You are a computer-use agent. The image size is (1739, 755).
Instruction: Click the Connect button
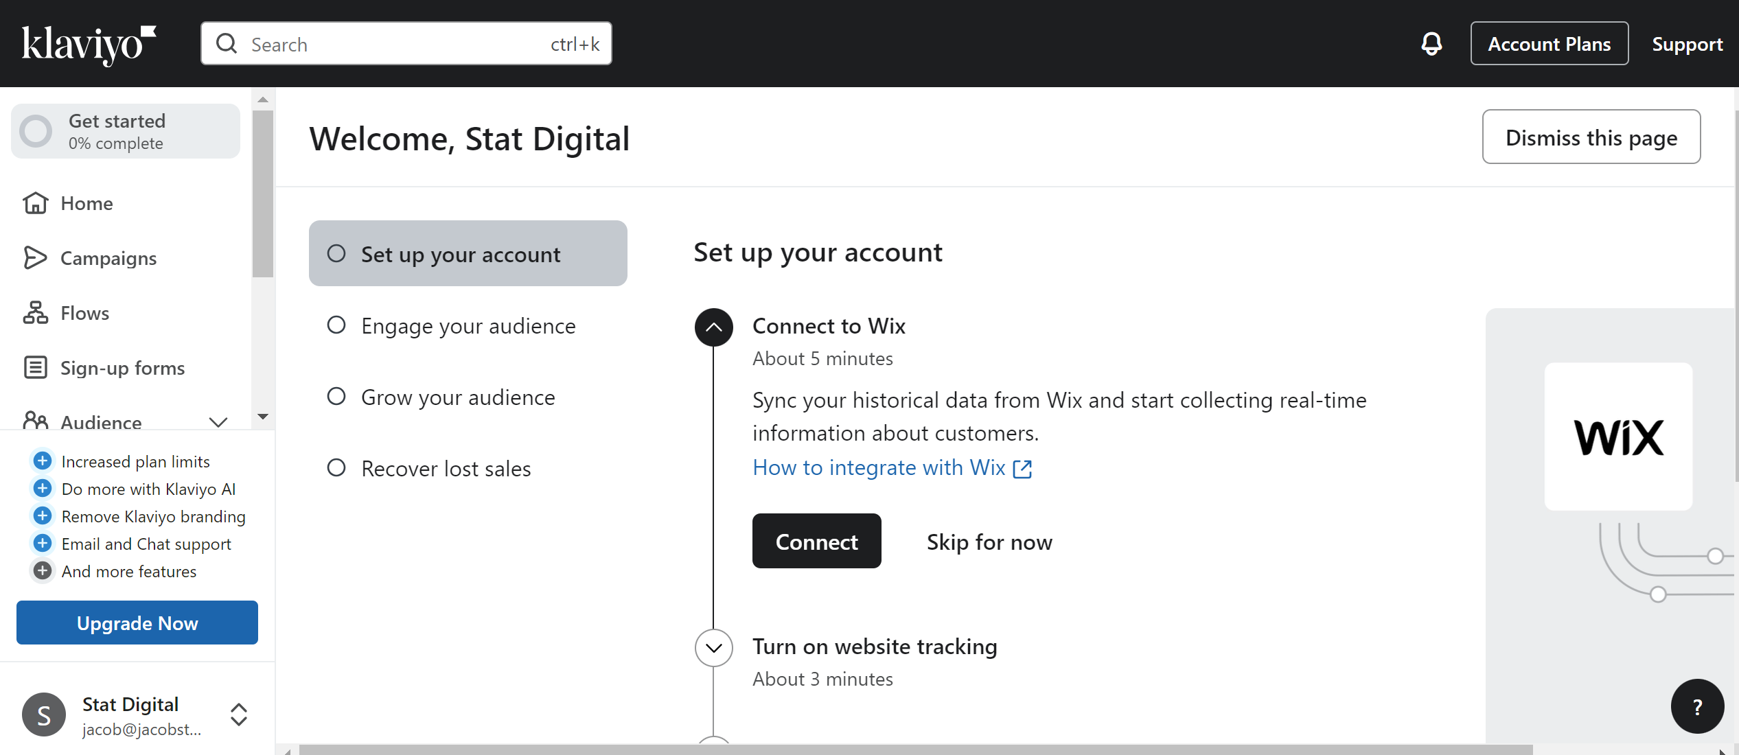coord(816,541)
